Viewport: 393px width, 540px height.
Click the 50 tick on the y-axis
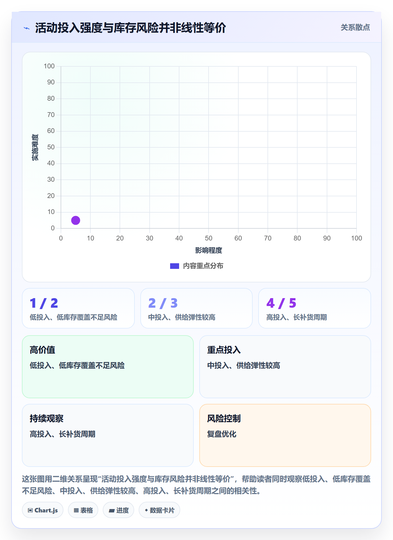coord(51,147)
